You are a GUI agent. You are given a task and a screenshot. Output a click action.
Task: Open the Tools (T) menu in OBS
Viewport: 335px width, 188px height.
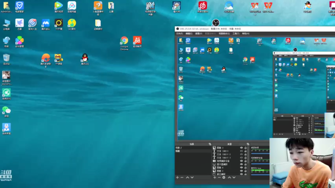tap(236, 33)
